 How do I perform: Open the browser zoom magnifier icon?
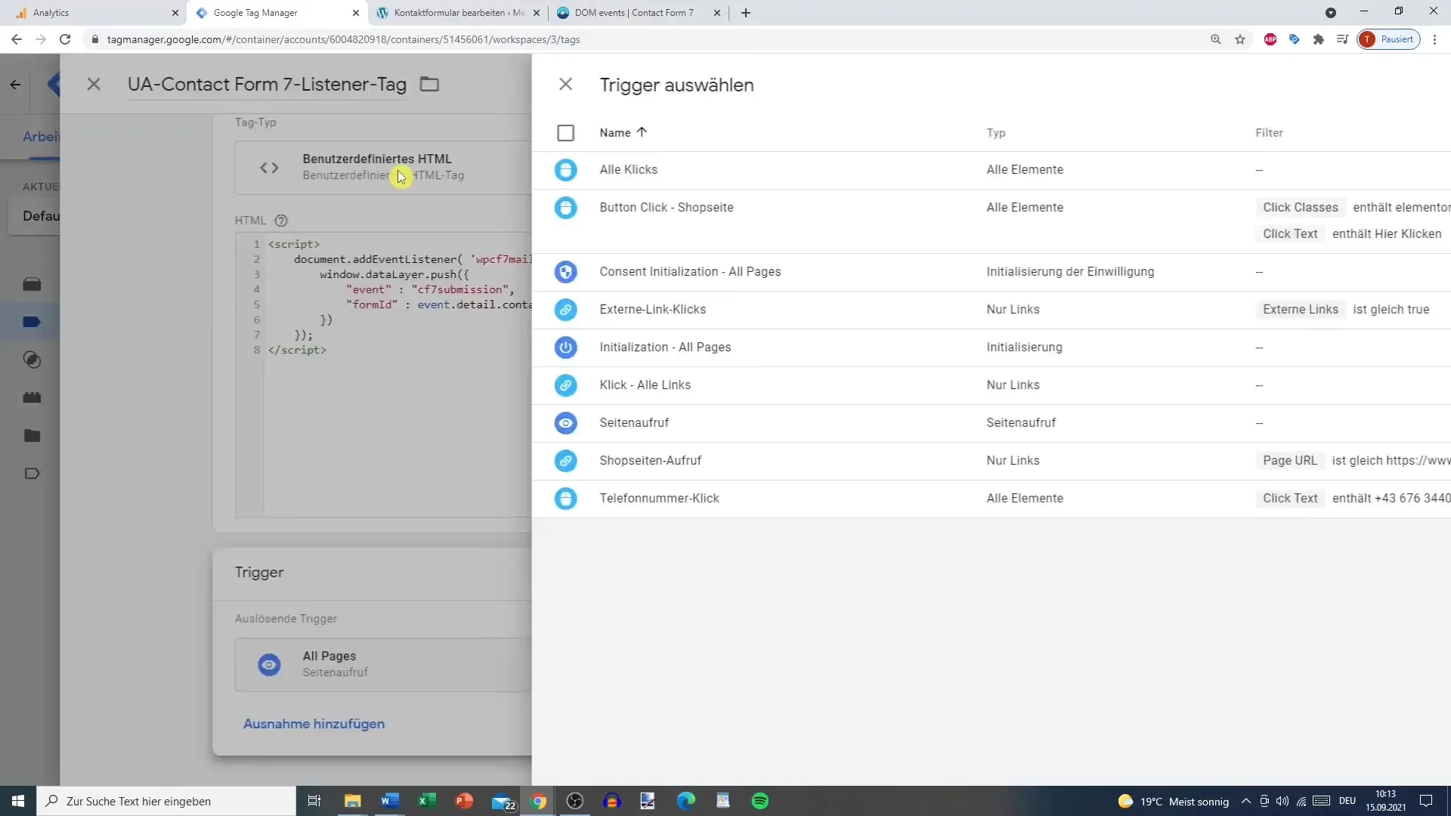pos(1216,39)
